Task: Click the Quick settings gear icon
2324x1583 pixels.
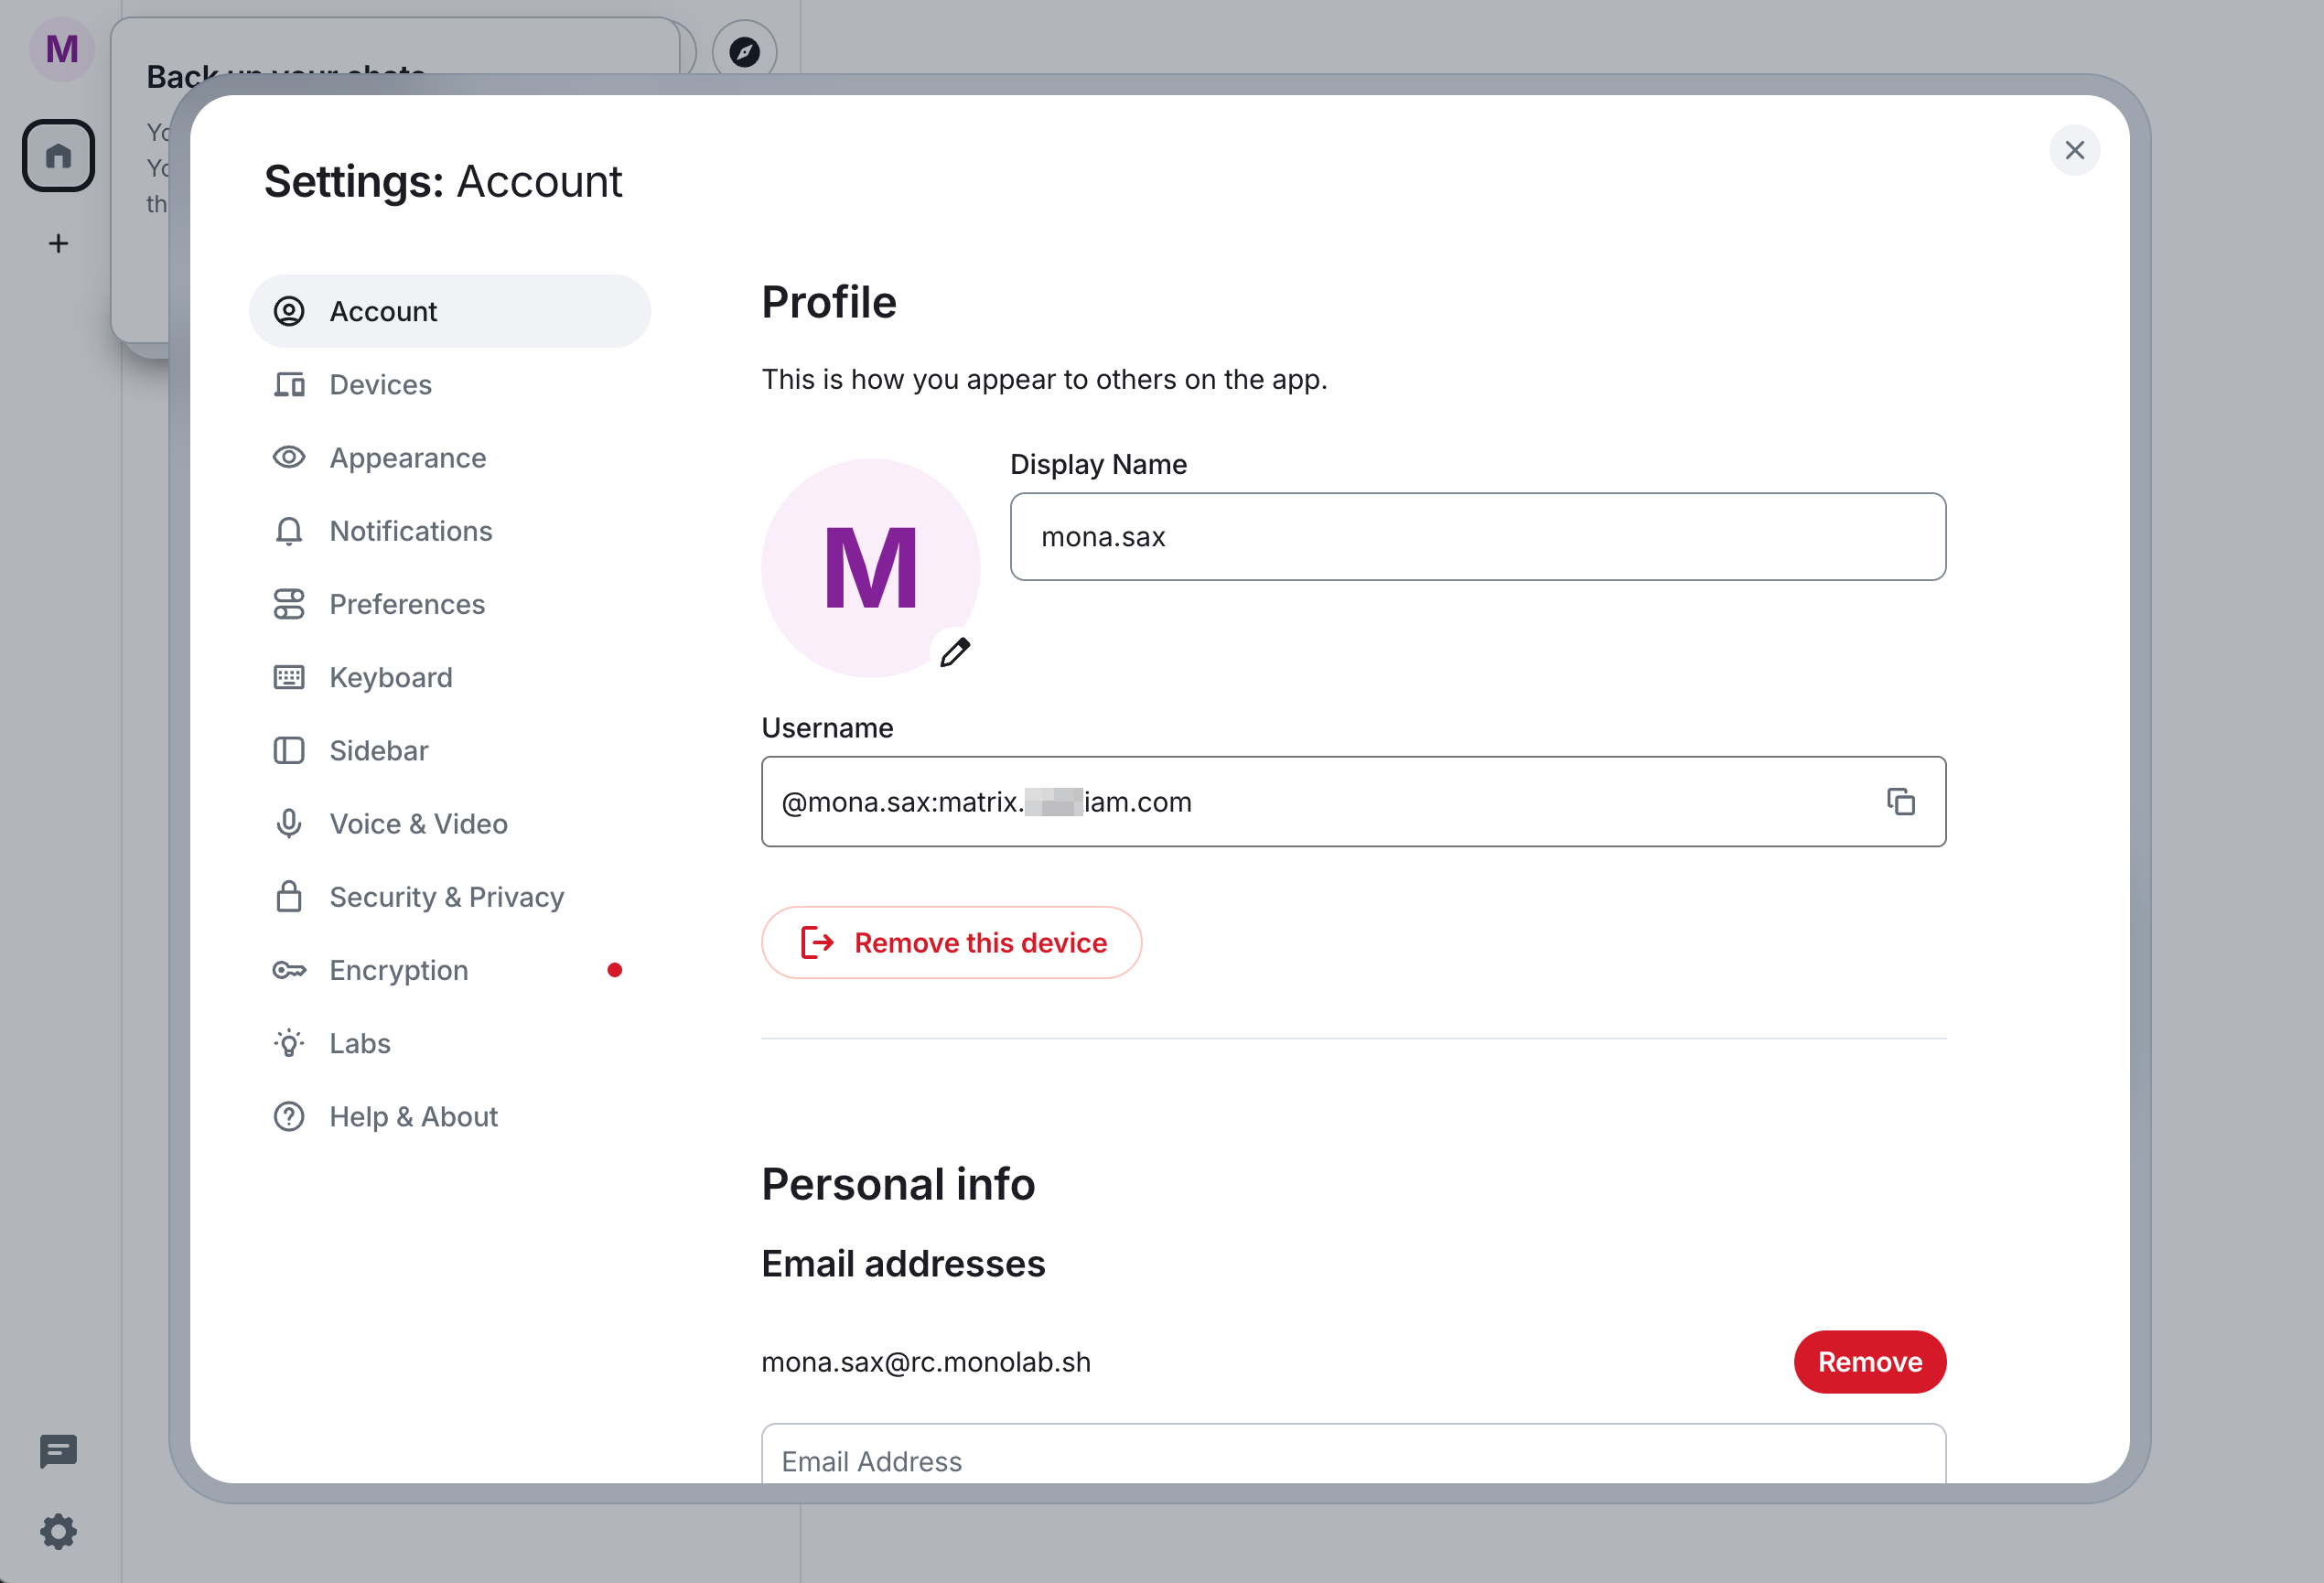Action: pyautogui.click(x=58, y=1531)
